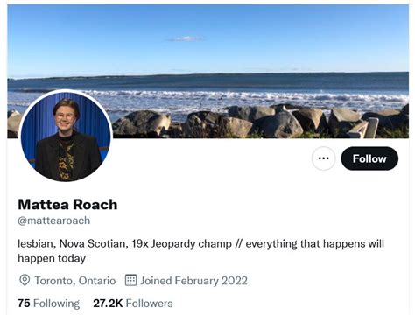Open the 27.2K Followers list
Image resolution: width=415 pixels, height=315 pixels.
tap(133, 304)
